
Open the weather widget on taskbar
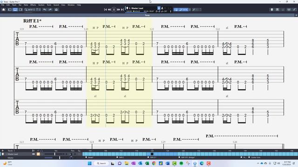click(7, 163)
